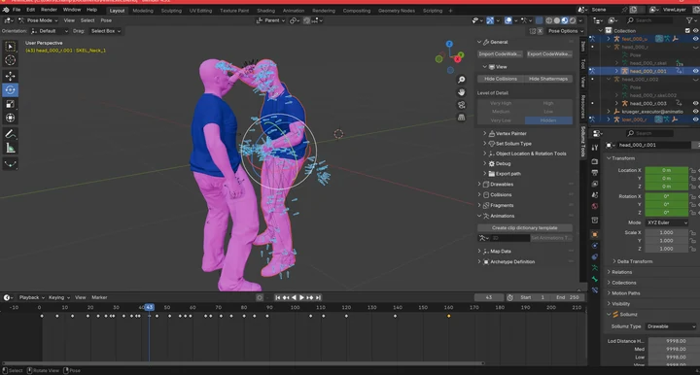This screenshot has width=700, height=375.
Task: Open the Tool properties tab icon
Action: pyautogui.click(x=595, y=148)
